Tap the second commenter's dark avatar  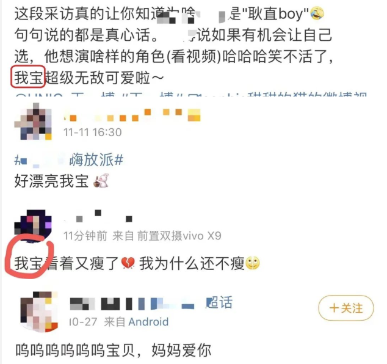click(x=33, y=225)
